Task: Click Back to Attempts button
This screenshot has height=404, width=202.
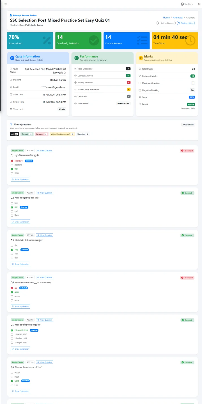Action: 166,23
